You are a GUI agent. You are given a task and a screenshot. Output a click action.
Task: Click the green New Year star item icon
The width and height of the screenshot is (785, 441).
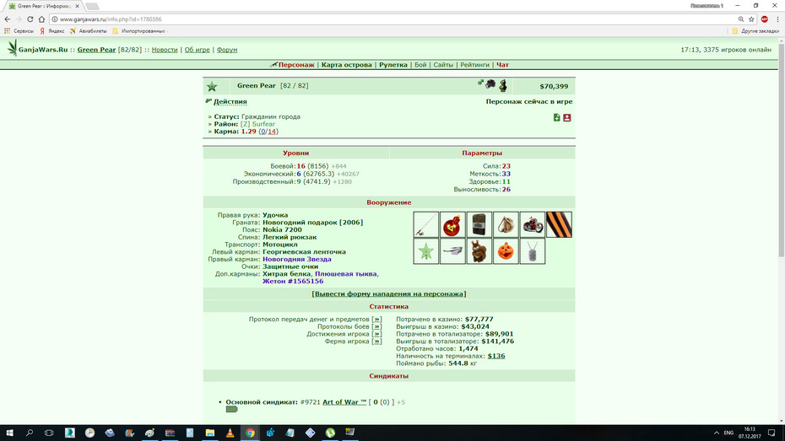pos(426,251)
